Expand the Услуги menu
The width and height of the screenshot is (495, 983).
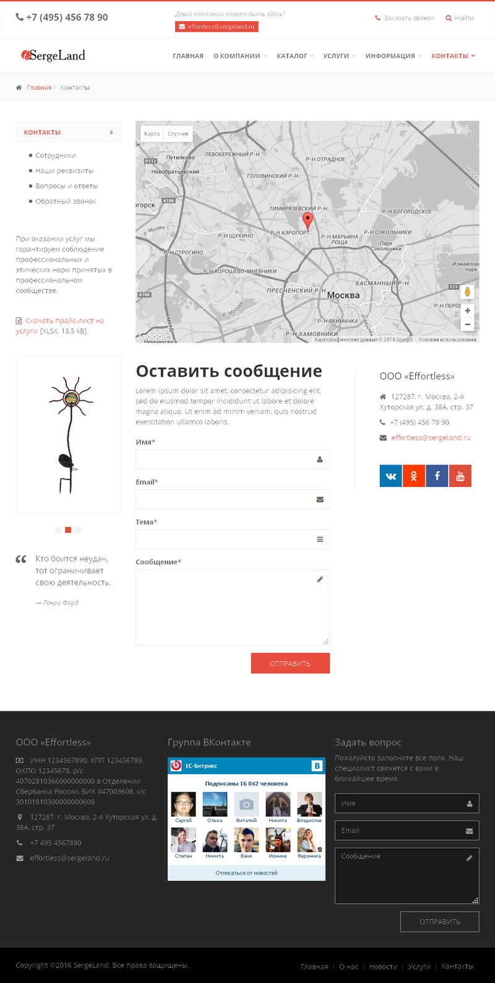(339, 56)
